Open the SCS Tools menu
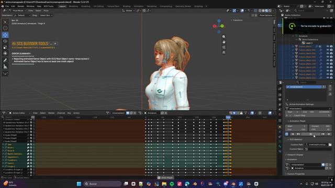 coord(49,6)
